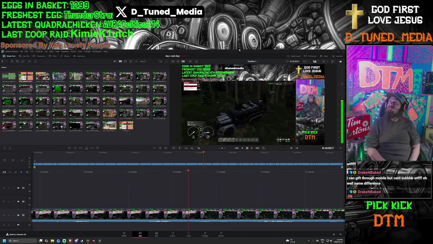Click the Import Media Folder icon
Image resolution: width=433 pixels, height=244 pixels.
click(17, 61)
